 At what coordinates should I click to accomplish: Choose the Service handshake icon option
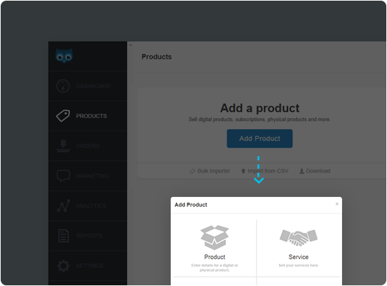click(x=299, y=238)
